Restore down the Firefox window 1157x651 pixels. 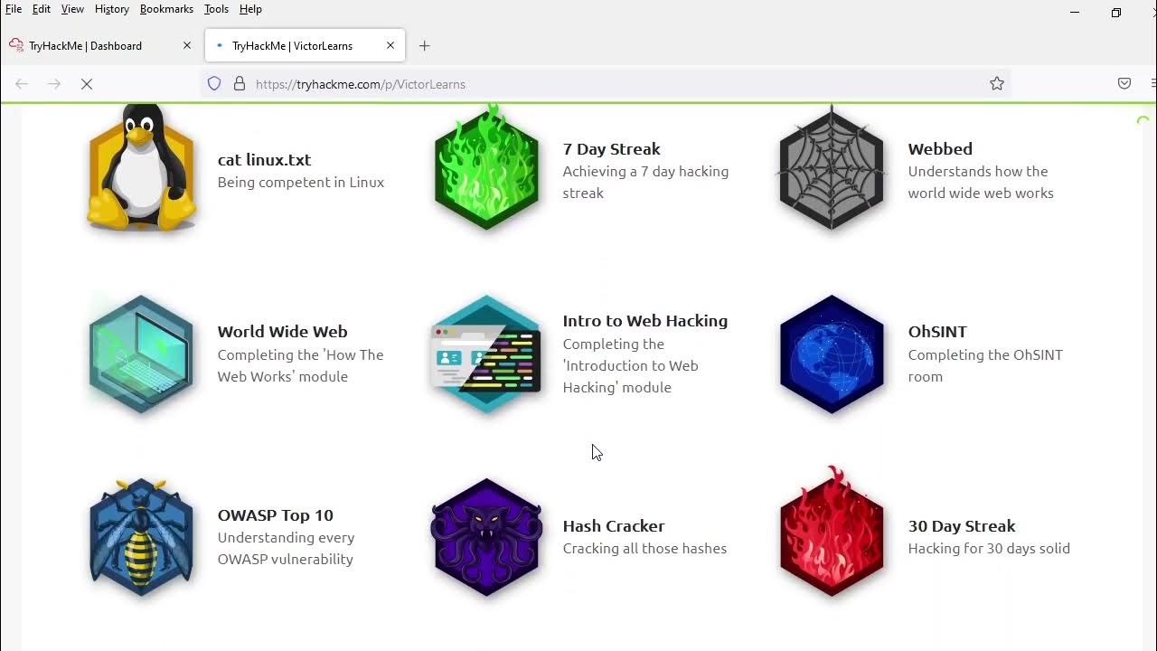(1116, 13)
